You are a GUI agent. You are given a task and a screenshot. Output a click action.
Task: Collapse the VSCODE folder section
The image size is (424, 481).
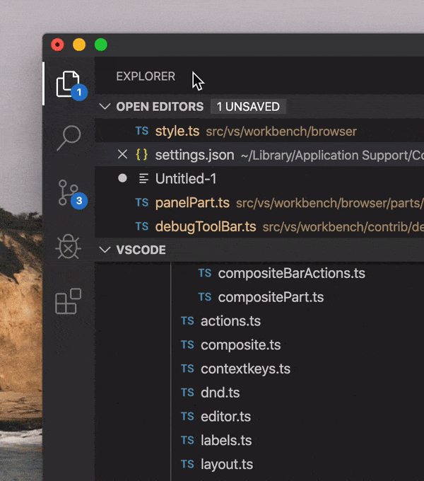point(105,250)
